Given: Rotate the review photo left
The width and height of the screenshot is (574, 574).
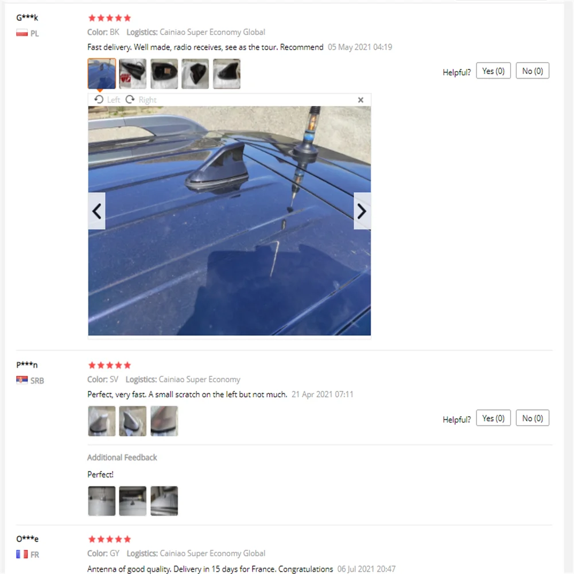Looking at the screenshot, I should click(107, 99).
